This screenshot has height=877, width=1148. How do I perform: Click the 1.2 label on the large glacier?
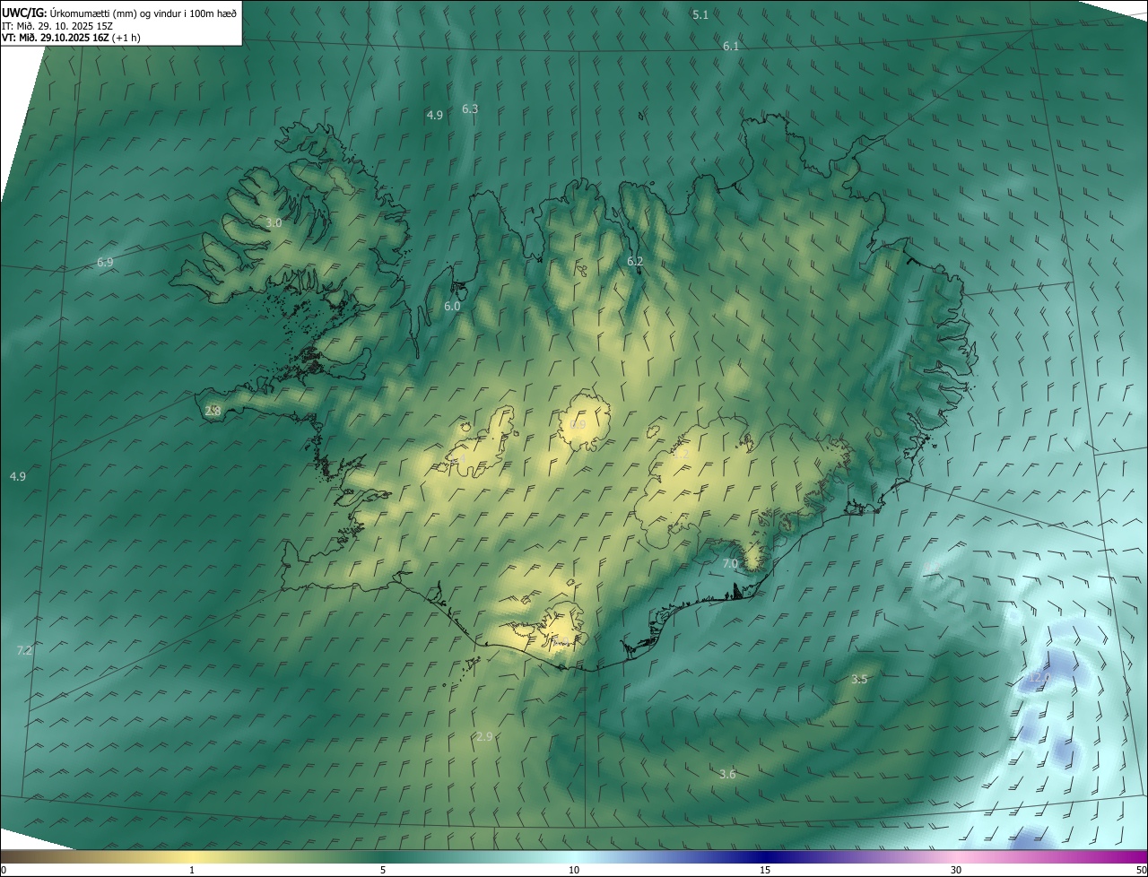coord(681,454)
